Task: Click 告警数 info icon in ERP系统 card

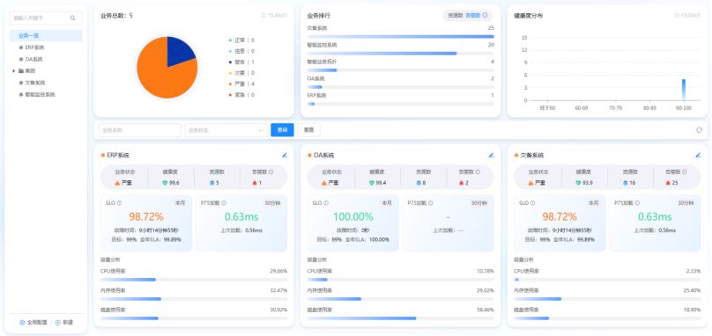Action: point(271,172)
